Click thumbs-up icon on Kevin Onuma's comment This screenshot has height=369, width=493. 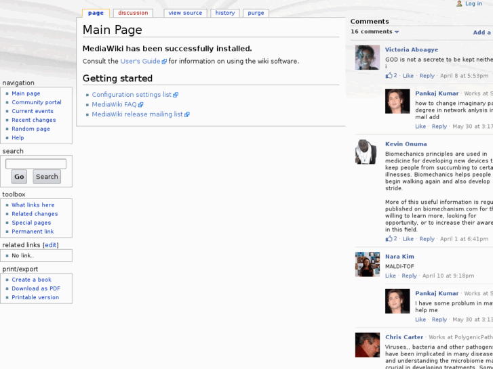coord(389,239)
